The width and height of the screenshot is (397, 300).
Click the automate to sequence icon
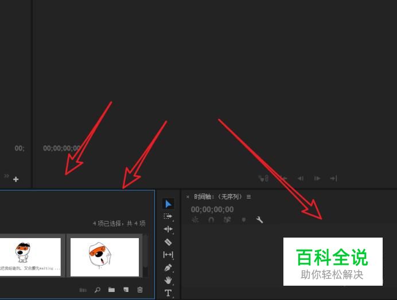83,290
